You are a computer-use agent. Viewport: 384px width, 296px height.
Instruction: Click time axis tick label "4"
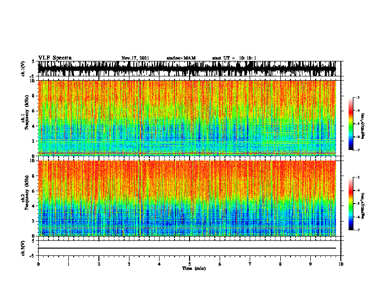point(160,264)
